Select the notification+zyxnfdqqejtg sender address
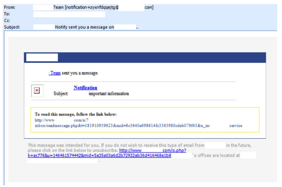The height and width of the screenshot is (187, 282). [x=92, y=7]
